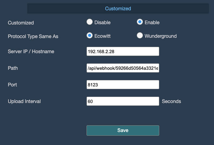This screenshot has height=145, width=214.
Task: Click the 'Seconds' unit text
Action: click(171, 101)
